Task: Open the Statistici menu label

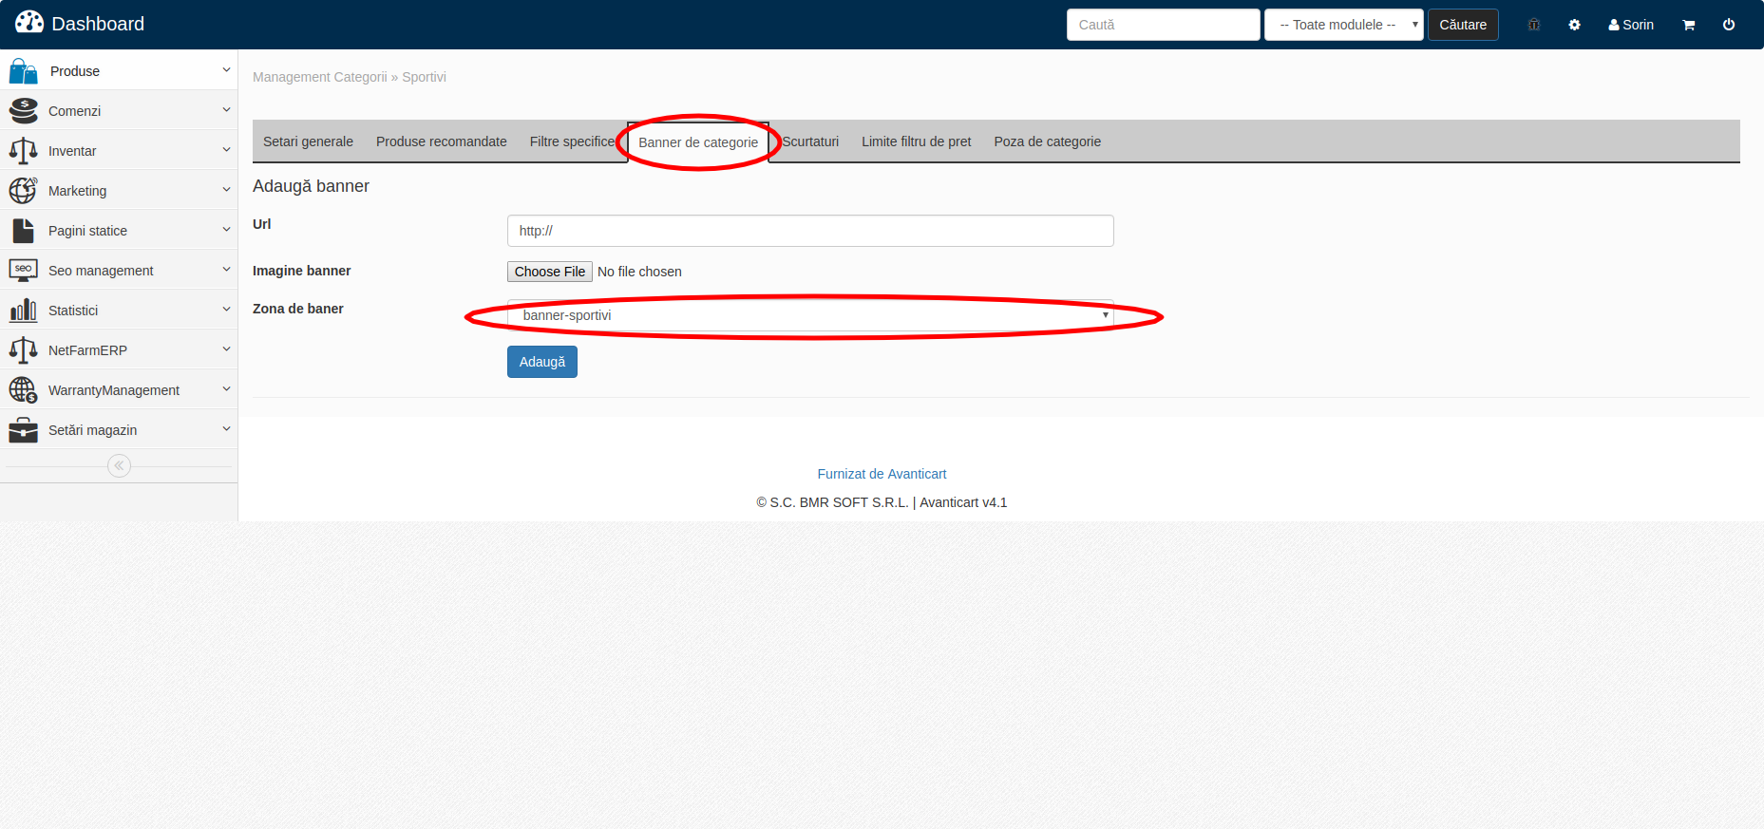Action: pyautogui.click(x=73, y=311)
